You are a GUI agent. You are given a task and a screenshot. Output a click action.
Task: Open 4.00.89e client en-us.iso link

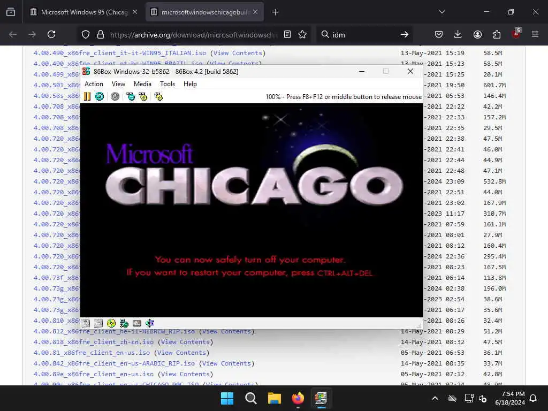click(93, 374)
